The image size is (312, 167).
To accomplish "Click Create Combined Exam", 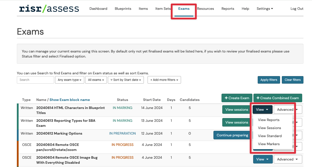I will point(278,98).
